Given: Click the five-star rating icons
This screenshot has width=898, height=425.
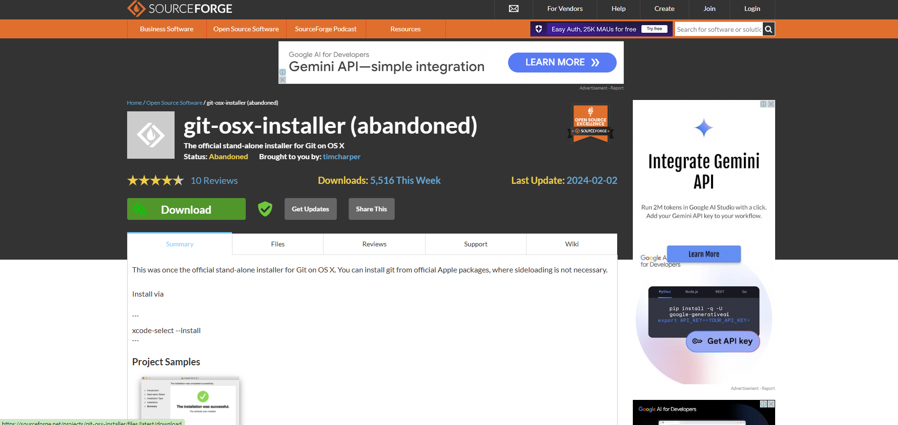Looking at the screenshot, I should point(155,181).
